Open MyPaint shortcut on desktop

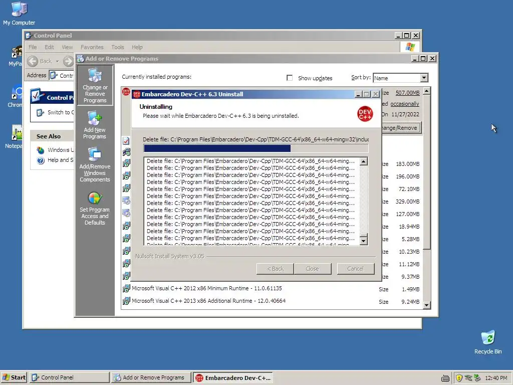tap(17, 52)
